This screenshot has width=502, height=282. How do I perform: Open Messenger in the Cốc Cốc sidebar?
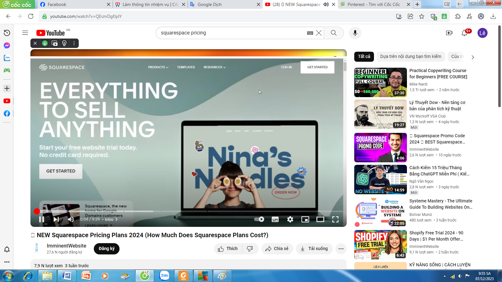pos(7,45)
